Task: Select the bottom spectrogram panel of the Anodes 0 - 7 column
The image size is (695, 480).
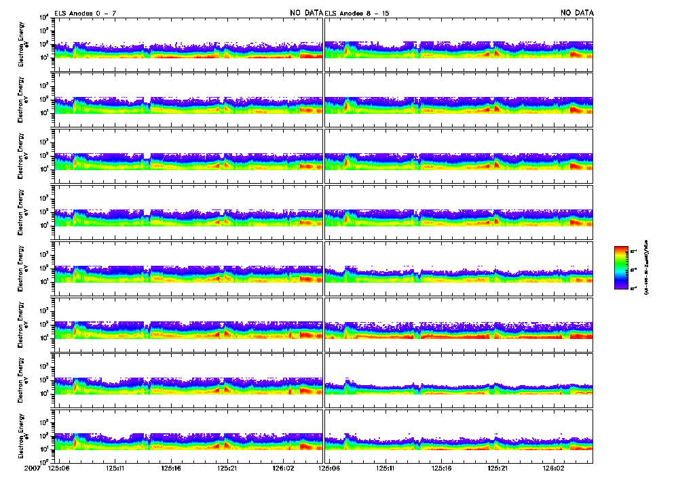Action: (x=189, y=437)
